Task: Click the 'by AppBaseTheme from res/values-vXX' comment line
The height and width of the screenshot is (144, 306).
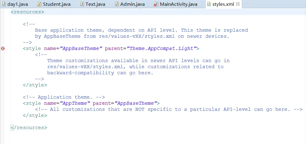Action: [132, 36]
